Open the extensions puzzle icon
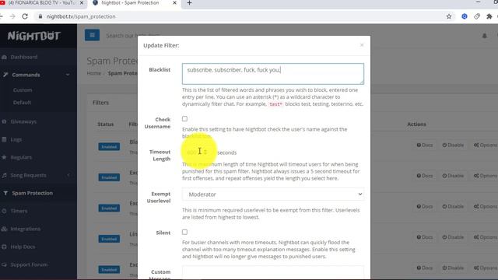Image resolution: width=498 pixels, height=280 pixels. 489,16
